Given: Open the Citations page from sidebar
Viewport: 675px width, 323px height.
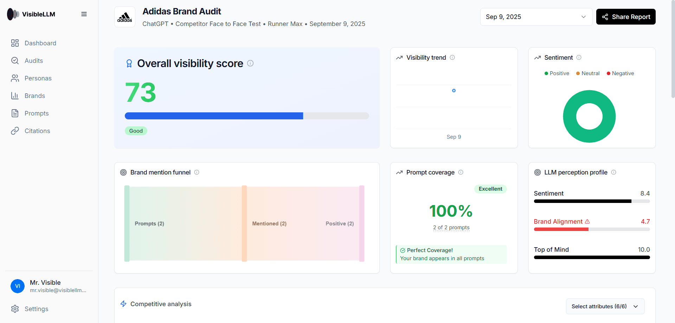Looking at the screenshot, I should 37,131.
